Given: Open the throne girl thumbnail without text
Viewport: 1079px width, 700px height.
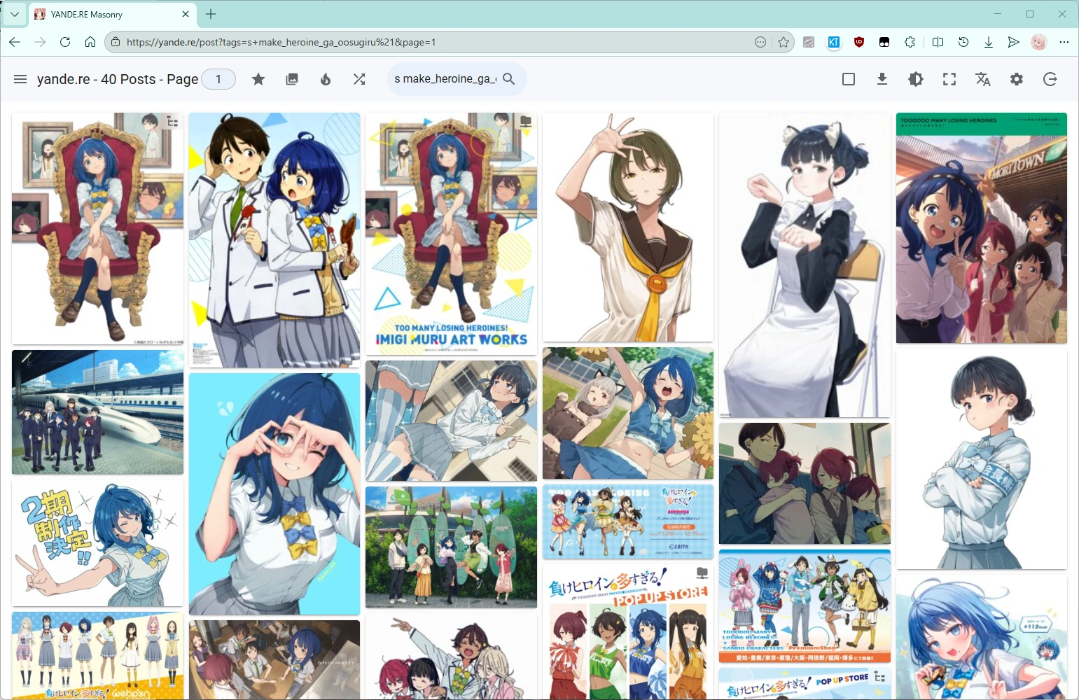Looking at the screenshot, I should [x=98, y=228].
